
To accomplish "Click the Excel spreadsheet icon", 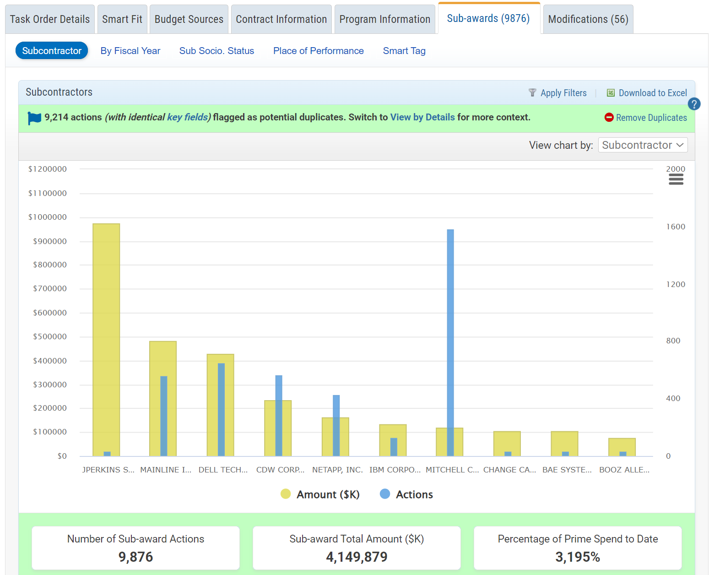I will click(611, 93).
